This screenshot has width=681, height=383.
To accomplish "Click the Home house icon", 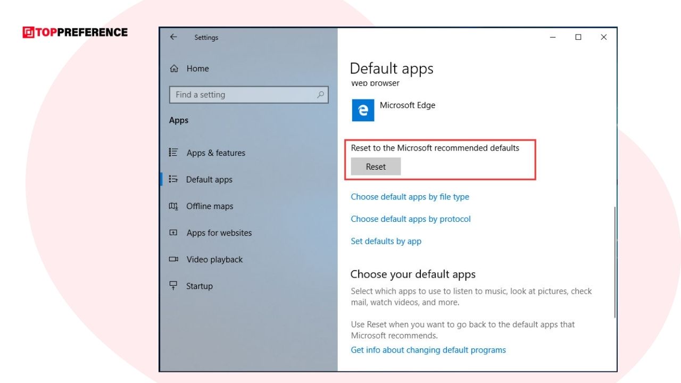I will (173, 69).
